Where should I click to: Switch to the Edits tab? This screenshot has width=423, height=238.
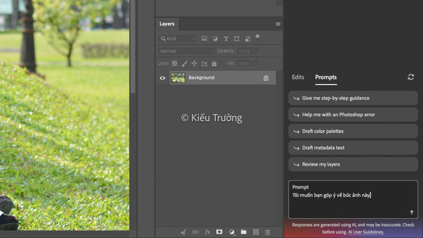[x=298, y=77]
